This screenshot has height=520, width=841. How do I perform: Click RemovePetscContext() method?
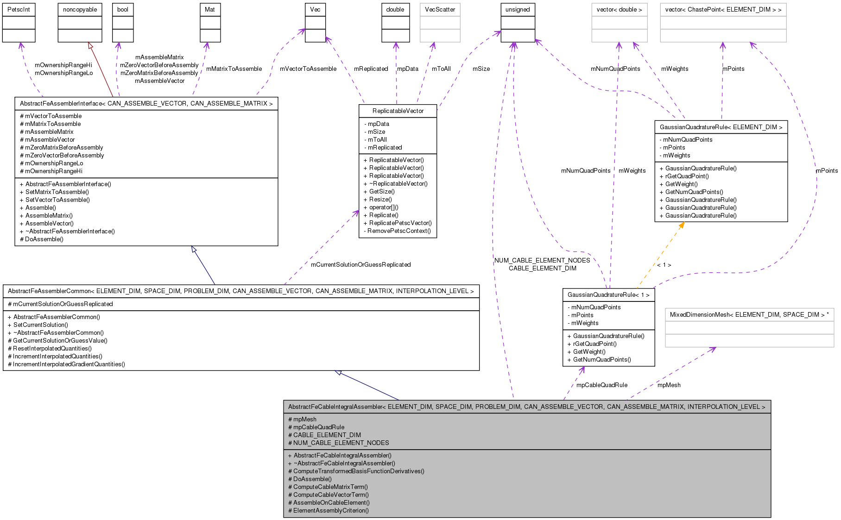pyautogui.click(x=398, y=231)
